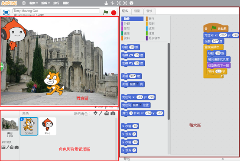The height and width of the screenshot is (161, 240).
Task: Click the globe language icon
Action: [x=24, y=3]
